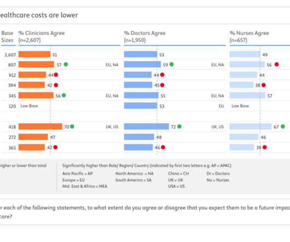Click the green dot beside Doctors value 72
The width and height of the screenshot is (290, 242).
tap(179, 126)
